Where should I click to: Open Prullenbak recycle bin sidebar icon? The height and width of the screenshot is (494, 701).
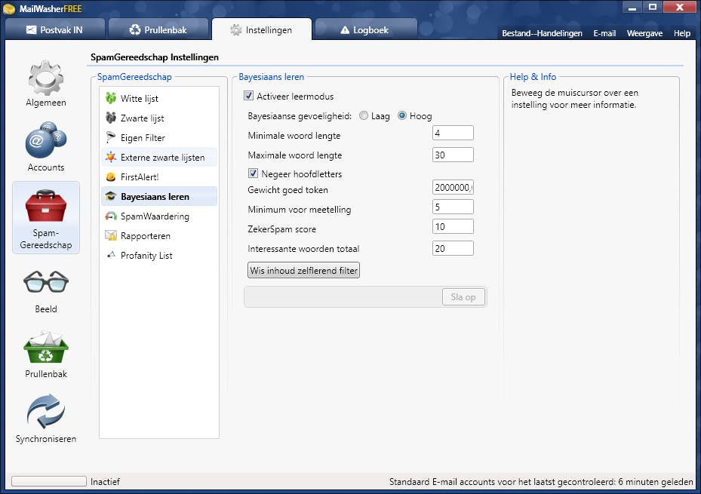pos(45,347)
